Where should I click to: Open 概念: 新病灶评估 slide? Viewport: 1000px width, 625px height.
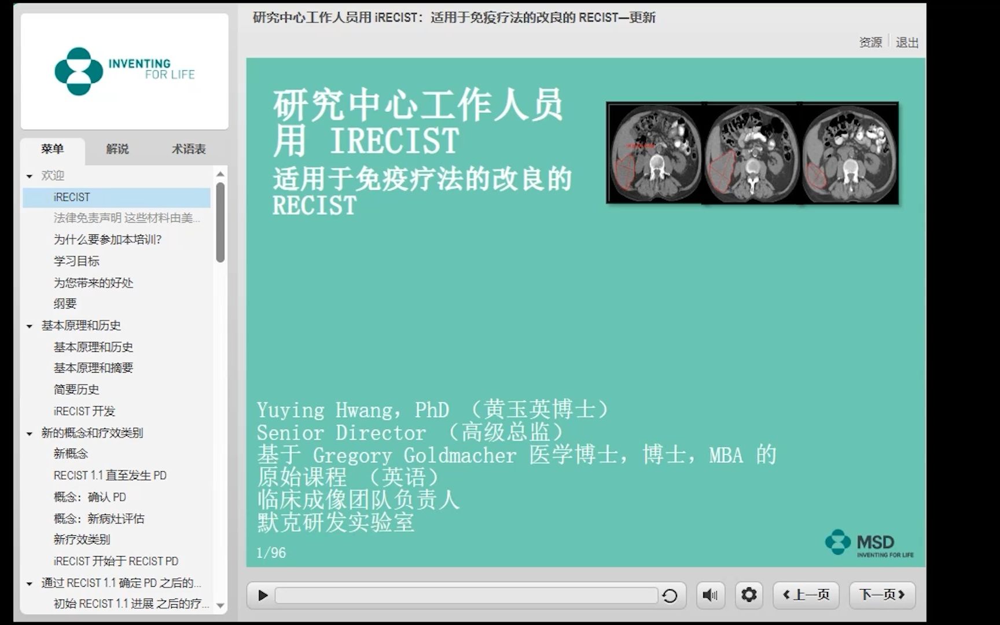tap(99, 519)
